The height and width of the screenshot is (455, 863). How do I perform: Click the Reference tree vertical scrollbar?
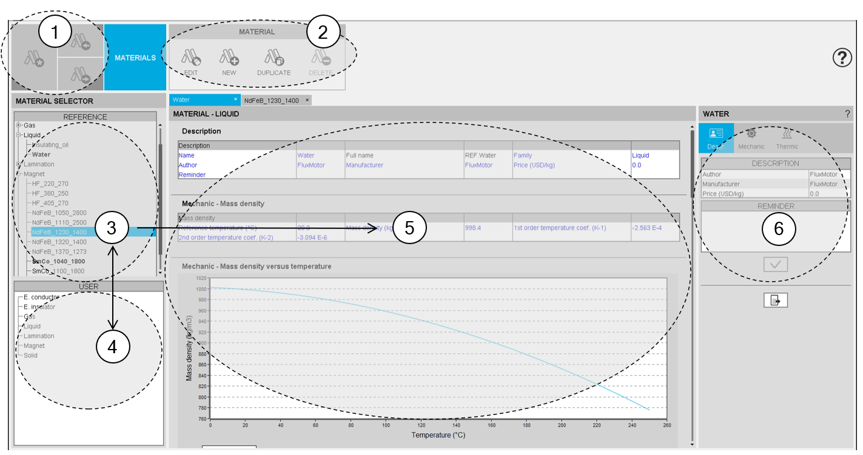click(x=160, y=194)
